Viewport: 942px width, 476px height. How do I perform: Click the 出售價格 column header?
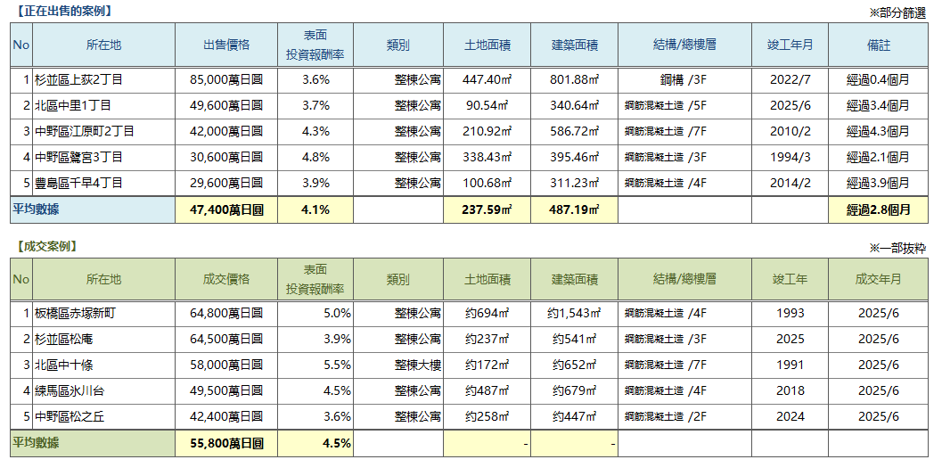pyautogui.click(x=226, y=45)
